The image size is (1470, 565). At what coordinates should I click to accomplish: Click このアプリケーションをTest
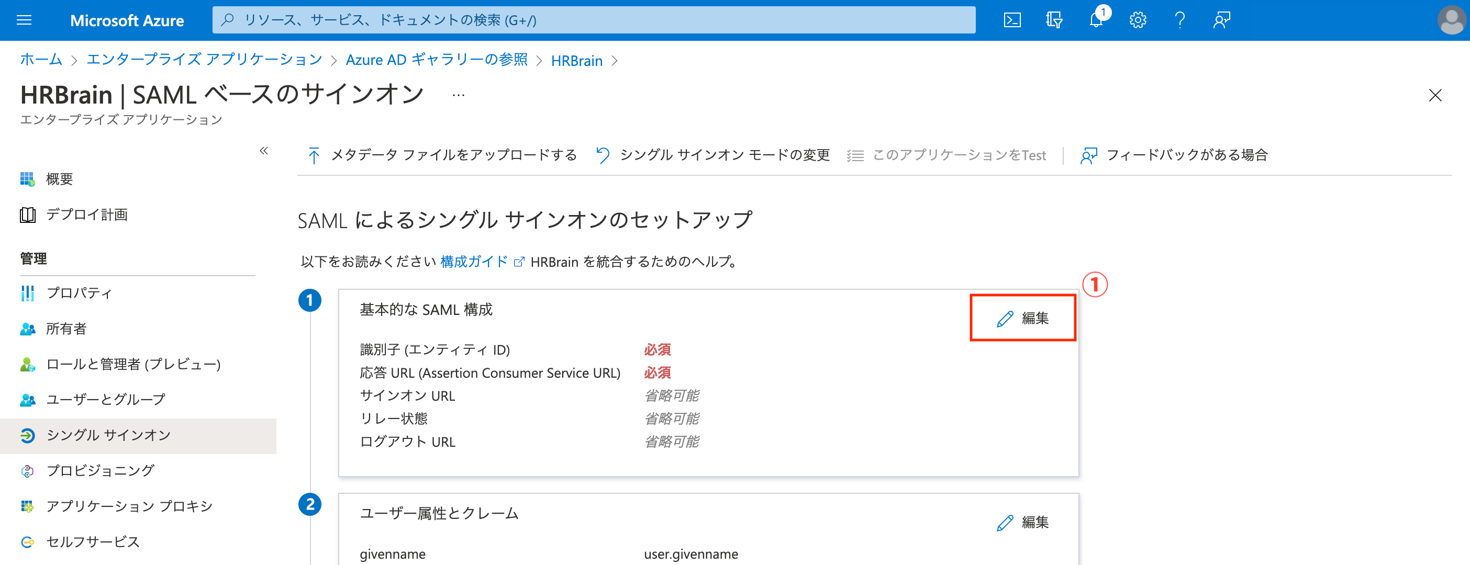(946, 155)
